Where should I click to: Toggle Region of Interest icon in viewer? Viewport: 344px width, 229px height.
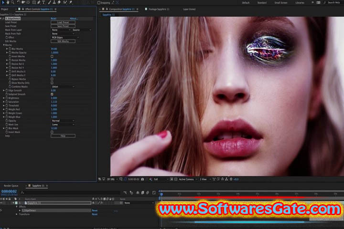point(172,179)
